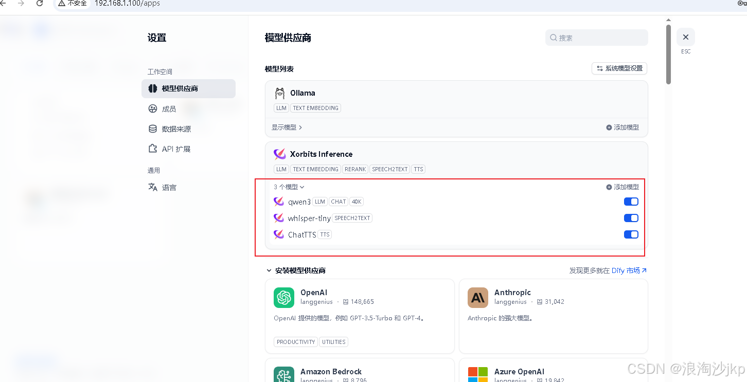This screenshot has height=382, width=747.
Task: Expand Ollama 显示模型 list
Action: coord(287,128)
